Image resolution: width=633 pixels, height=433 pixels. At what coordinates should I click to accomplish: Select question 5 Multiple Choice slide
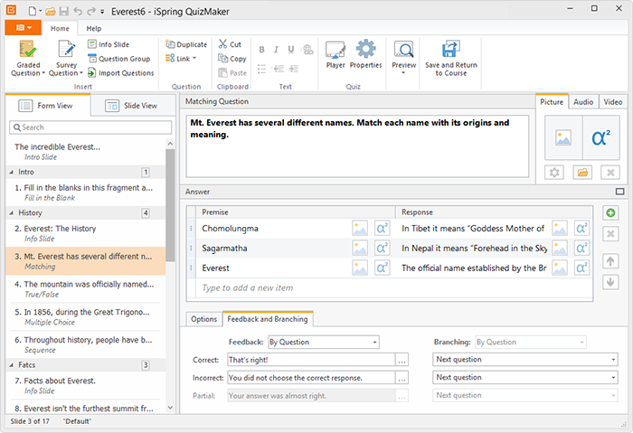[x=86, y=316]
